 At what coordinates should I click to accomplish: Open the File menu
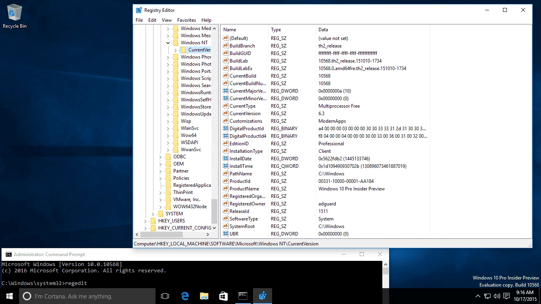(139, 20)
